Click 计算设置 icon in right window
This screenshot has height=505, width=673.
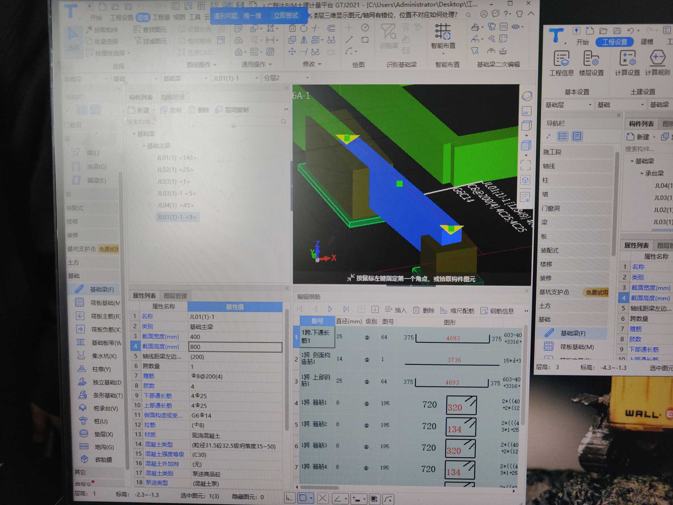click(x=627, y=63)
